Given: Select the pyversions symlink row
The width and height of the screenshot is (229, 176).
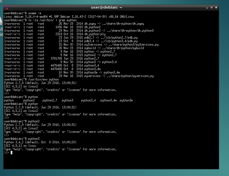Looking at the screenshot, I should pos(79,76).
